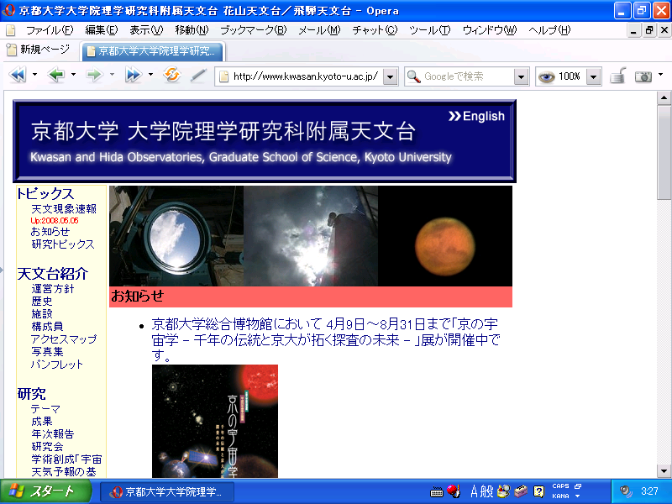The height and width of the screenshot is (504, 672).
Task: Click the Fast forward blue arrows icon
Action: point(134,75)
